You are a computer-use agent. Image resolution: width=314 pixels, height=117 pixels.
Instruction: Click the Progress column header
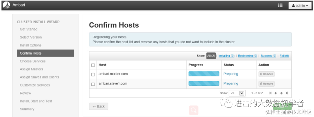pos(196,65)
